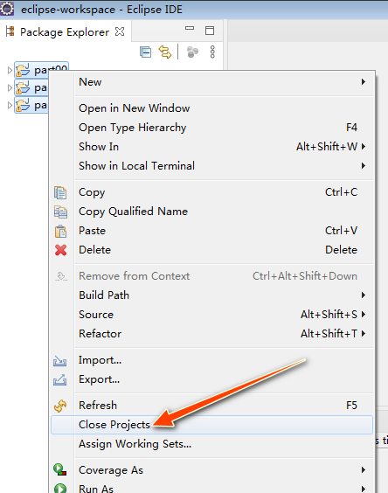This screenshot has height=493, width=388.
Task: Choose Assign Working Sets...
Action: [212, 444]
